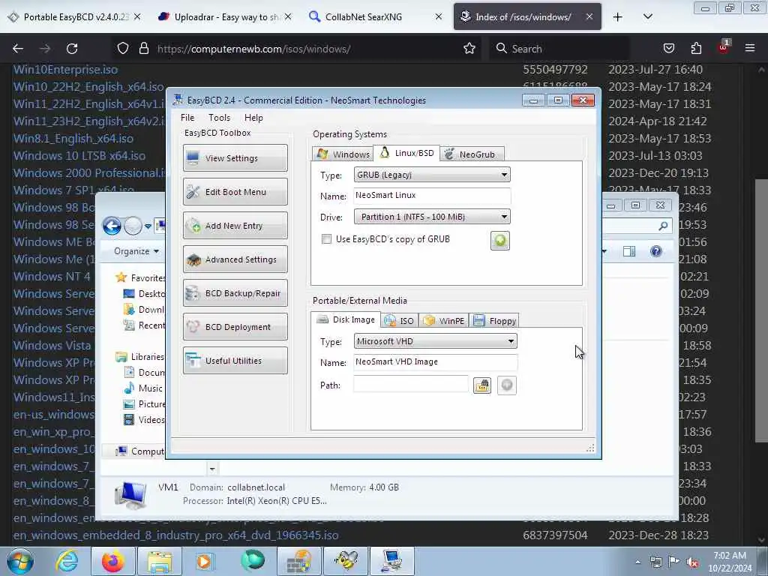Enable Use EasyBCD's copy of GRUB
The image size is (768, 576).
tap(326, 239)
